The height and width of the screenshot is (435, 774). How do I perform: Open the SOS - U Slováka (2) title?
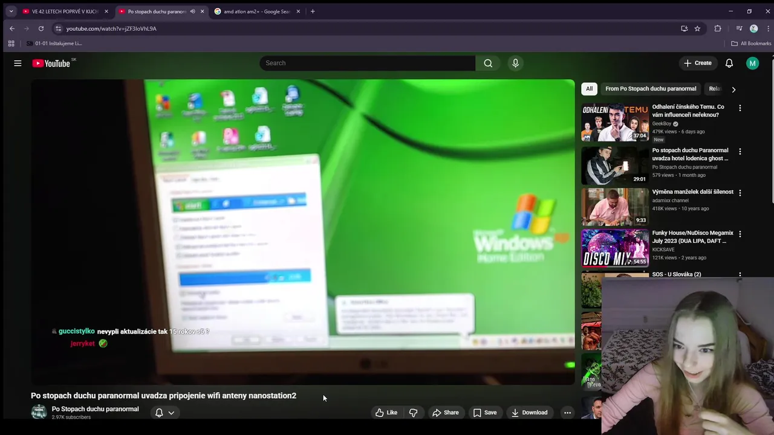[x=676, y=274]
